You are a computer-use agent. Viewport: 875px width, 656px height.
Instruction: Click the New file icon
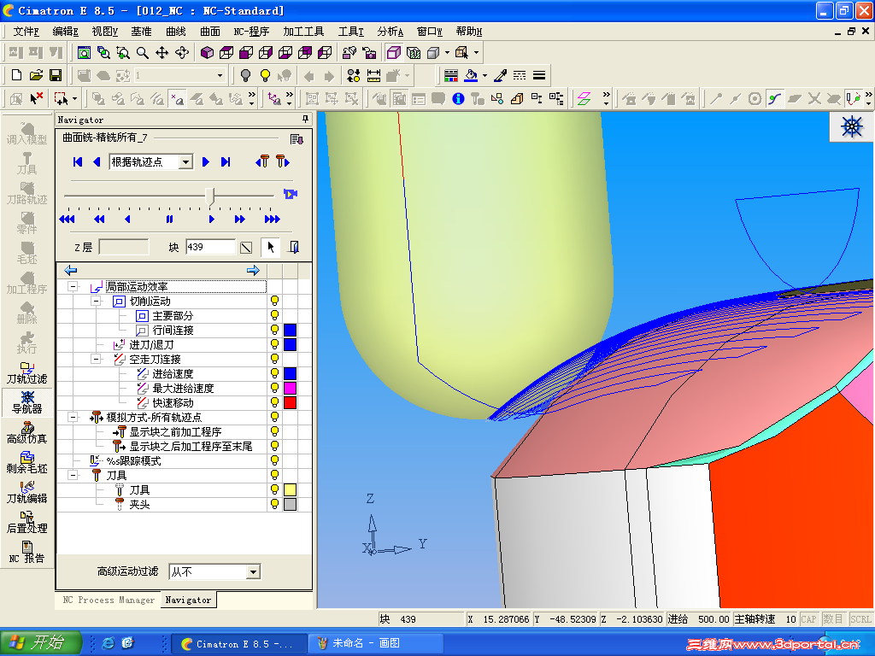17,75
